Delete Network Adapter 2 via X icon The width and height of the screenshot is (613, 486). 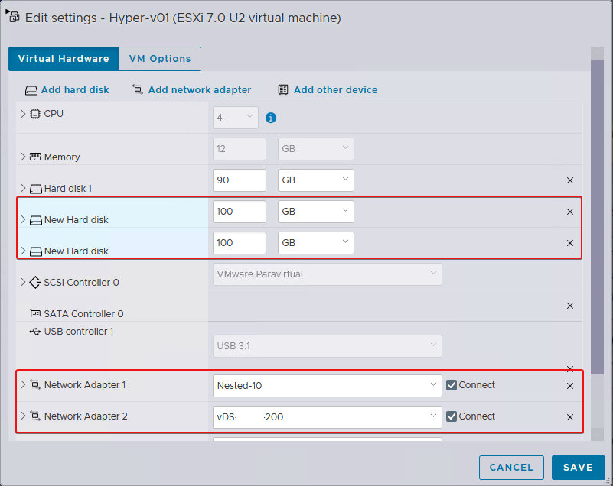(569, 417)
